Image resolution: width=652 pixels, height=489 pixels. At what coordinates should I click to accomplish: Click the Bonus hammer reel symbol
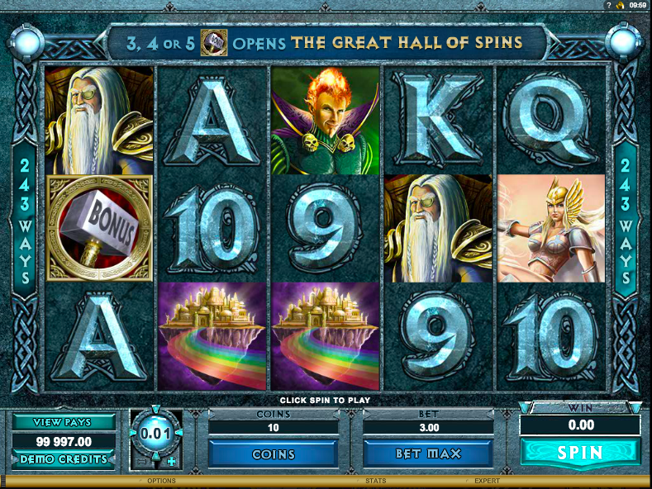[x=99, y=228]
